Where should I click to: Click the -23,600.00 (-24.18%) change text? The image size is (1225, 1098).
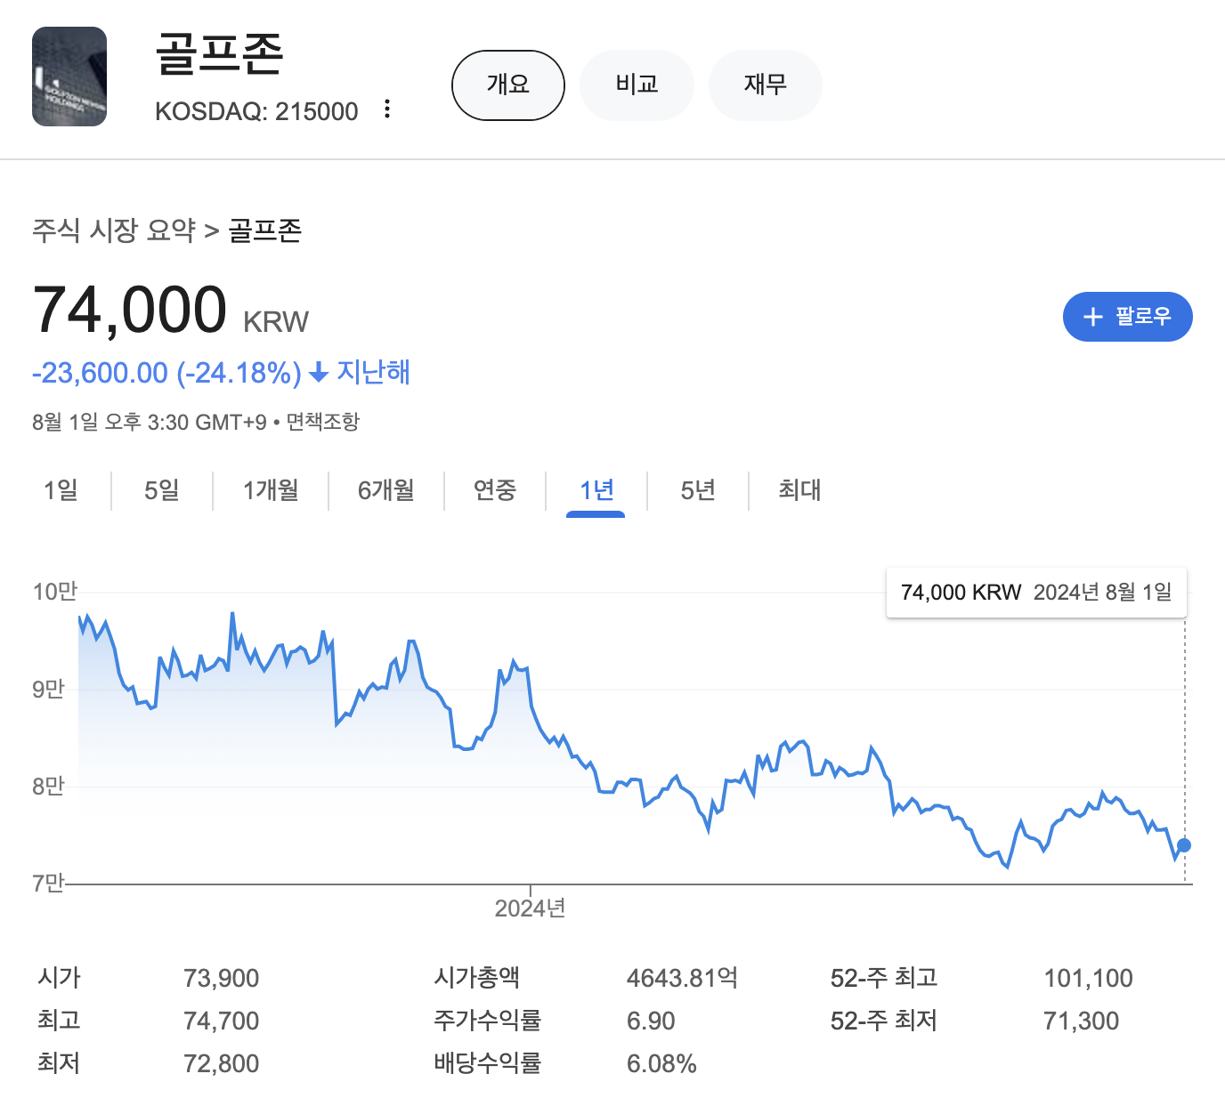[x=166, y=373]
